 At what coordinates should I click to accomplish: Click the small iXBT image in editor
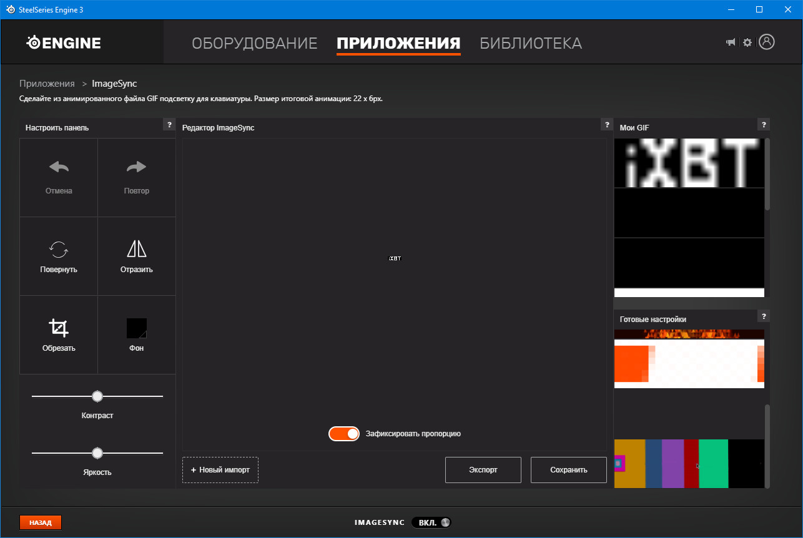coord(395,258)
